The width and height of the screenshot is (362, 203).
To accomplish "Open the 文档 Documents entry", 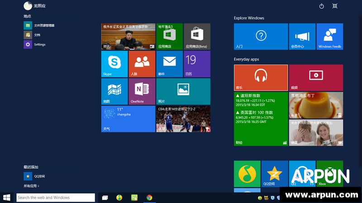I will pyautogui.click(x=32, y=35).
